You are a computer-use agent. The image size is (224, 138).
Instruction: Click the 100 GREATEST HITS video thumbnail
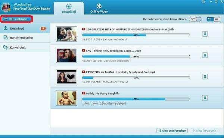(66, 34)
